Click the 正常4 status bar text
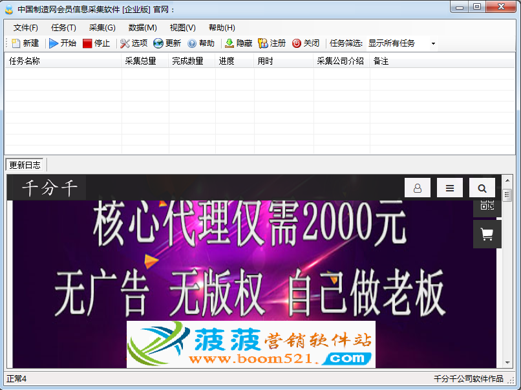Viewport: 521px width, 390px height. click(17, 379)
